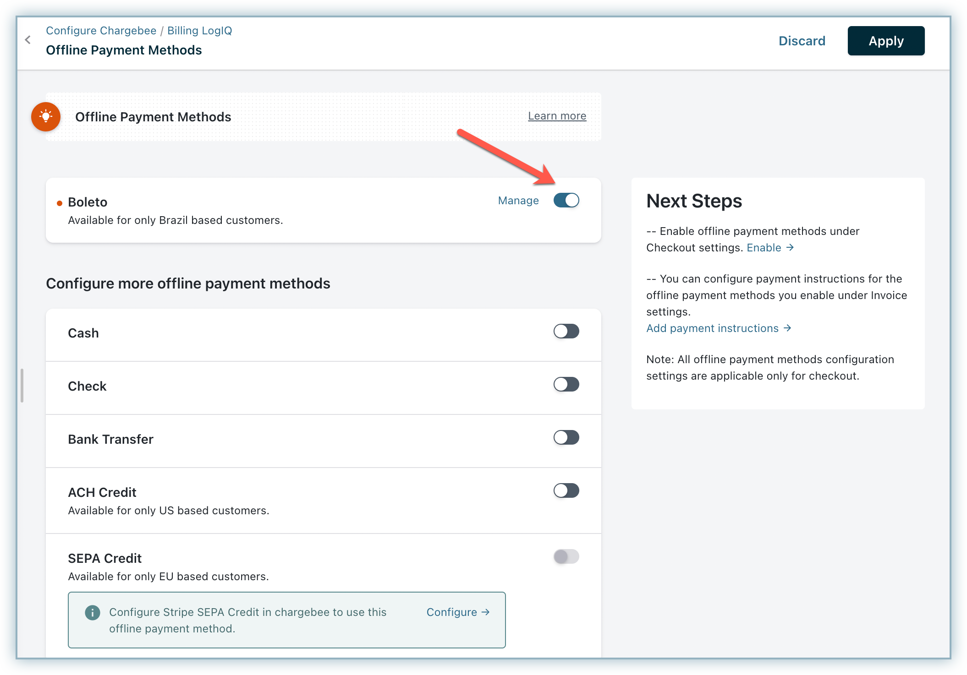Click the left edge scrollbar handle
Viewport: 967px width, 675px height.
[22, 386]
